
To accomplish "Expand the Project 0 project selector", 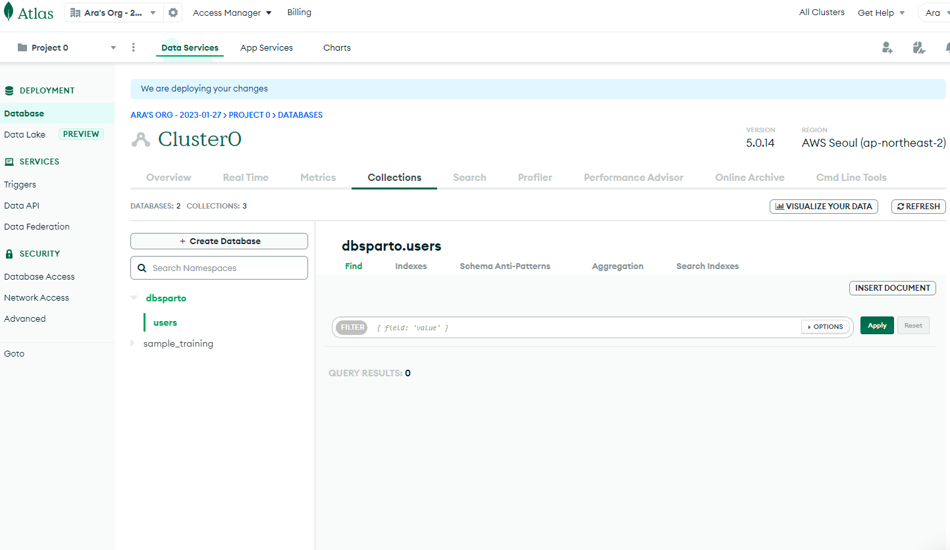I will pyautogui.click(x=66, y=47).
